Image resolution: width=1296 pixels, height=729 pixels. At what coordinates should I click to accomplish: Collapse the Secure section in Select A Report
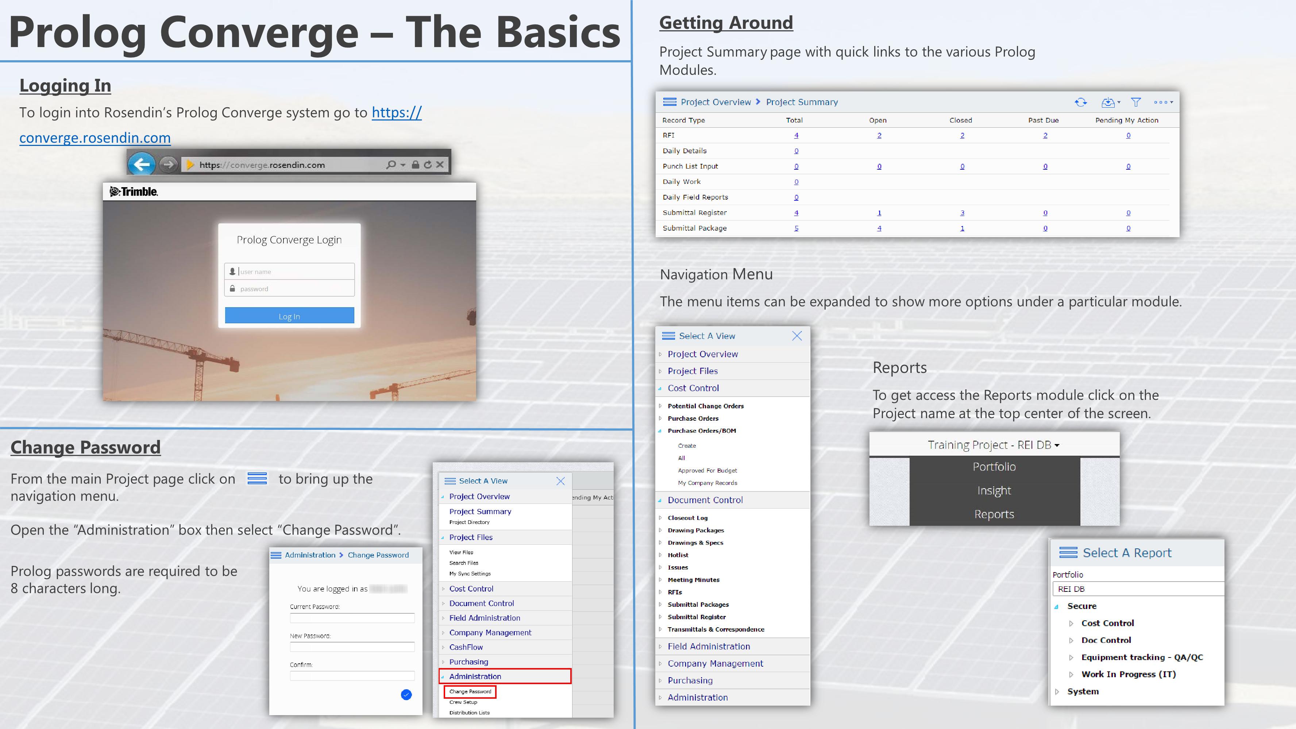click(x=1057, y=606)
